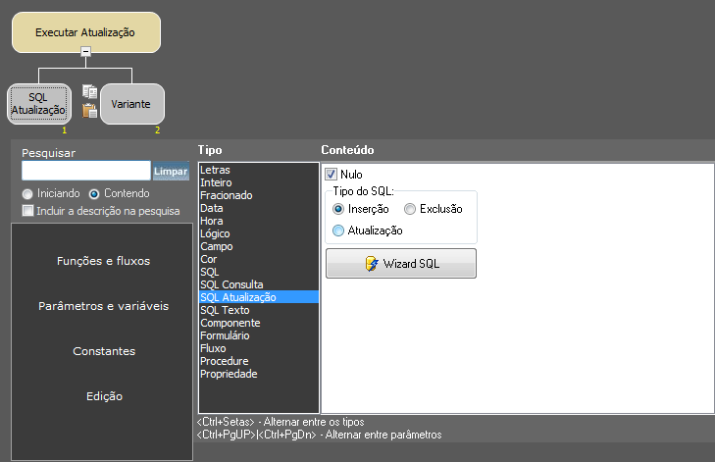Select SQL Consulta in Tipo list
The width and height of the screenshot is (715, 462).
[231, 284]
